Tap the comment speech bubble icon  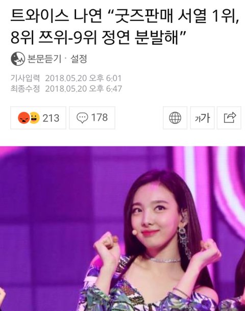(82, 118)
